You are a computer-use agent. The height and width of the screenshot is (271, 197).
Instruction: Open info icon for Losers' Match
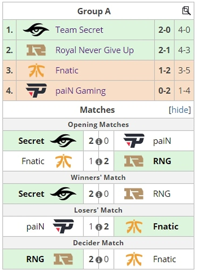pyautogui.click(x=99, y=227)
